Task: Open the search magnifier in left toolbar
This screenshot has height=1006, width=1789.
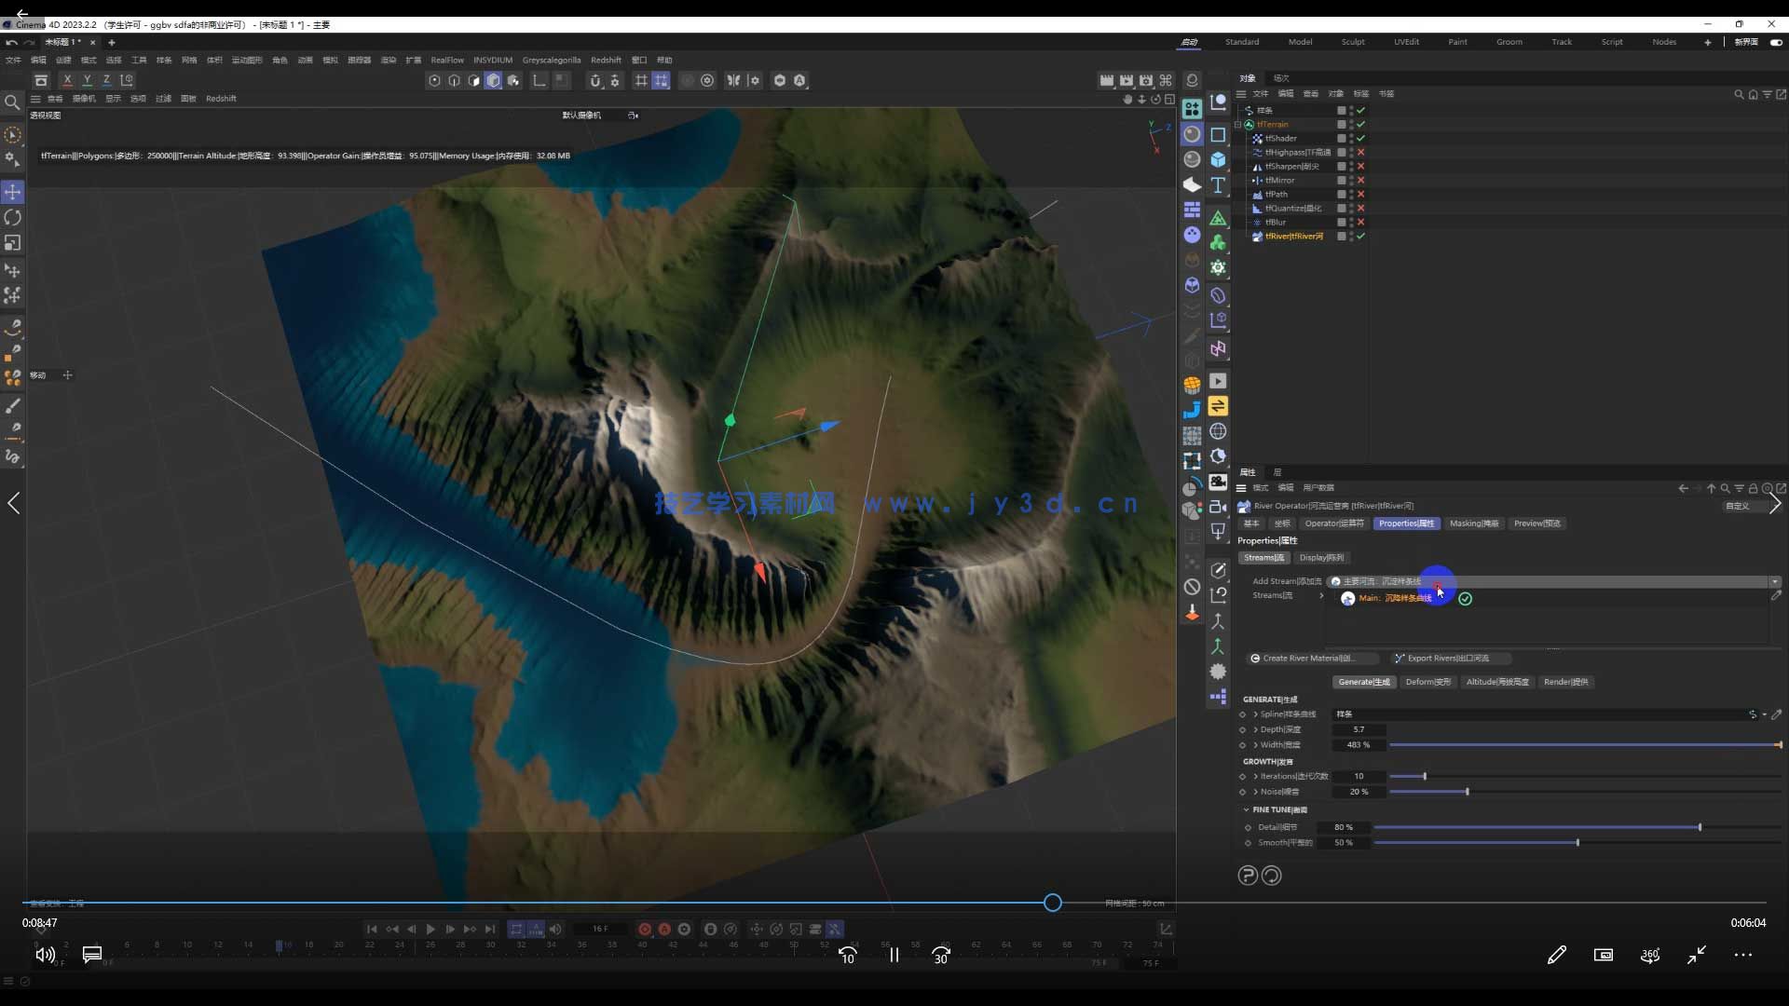Action: click(x=12, y=102)
